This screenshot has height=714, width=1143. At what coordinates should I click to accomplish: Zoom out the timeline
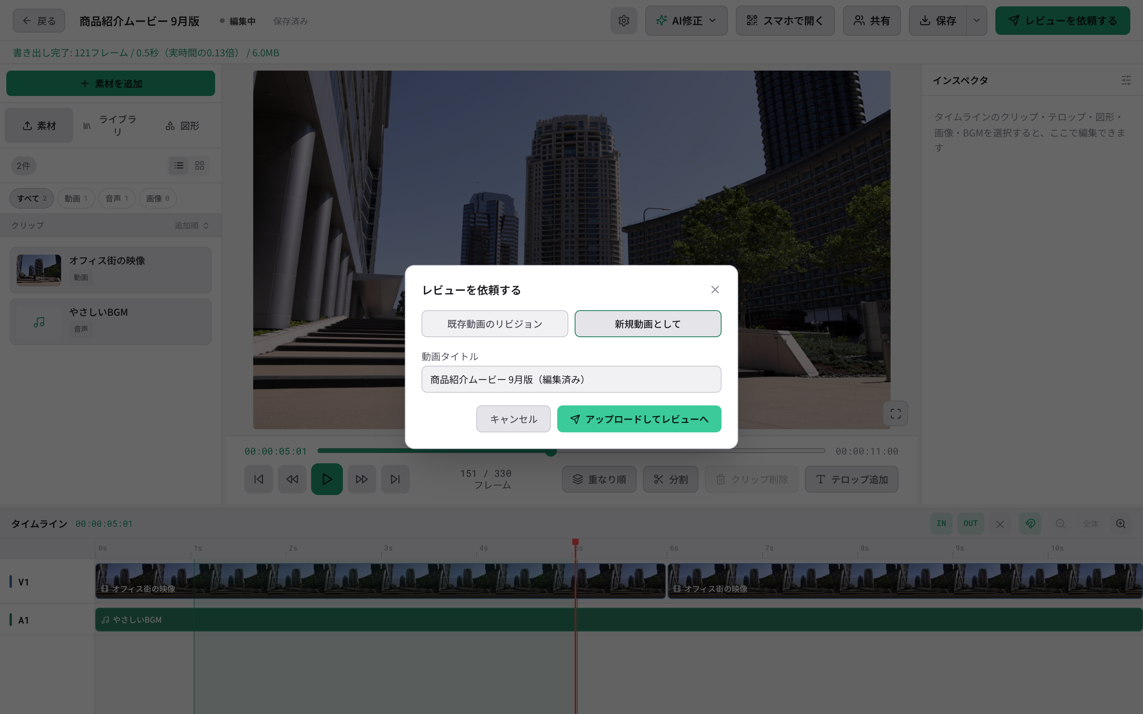[x=1060, y=524]
